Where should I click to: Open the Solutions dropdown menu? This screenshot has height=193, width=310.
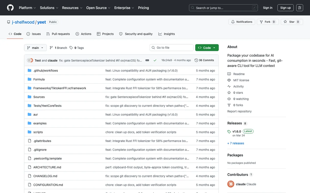49,8
